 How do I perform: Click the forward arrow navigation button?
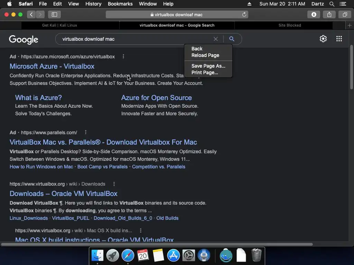pos(40,14)
